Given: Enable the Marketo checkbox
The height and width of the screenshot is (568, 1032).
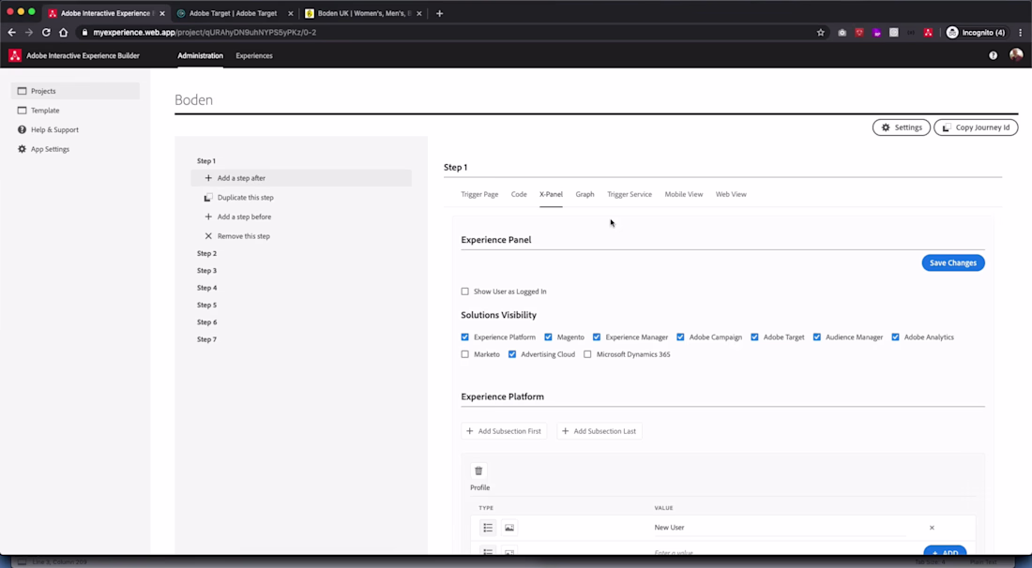Looking at the screenshot, I should pos(464,354).
